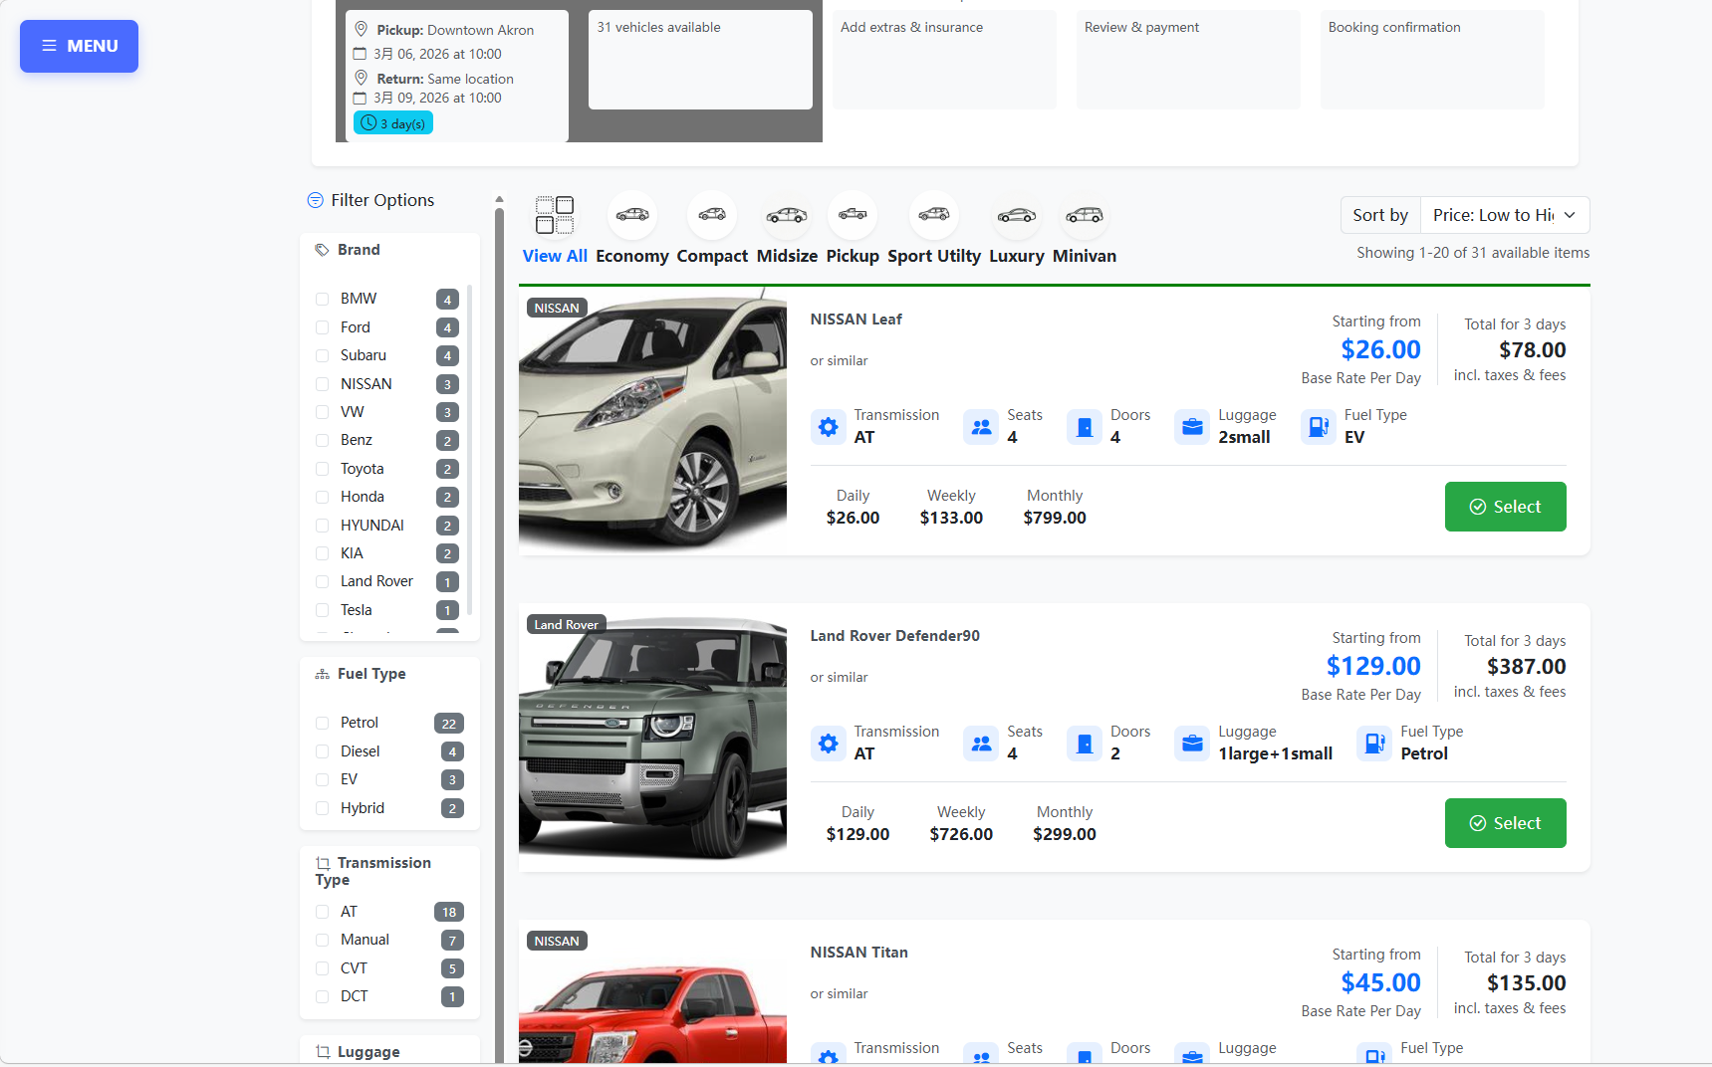Select the Pickup truck category icon
The image size is (1712, 1067).
(853, 215)
